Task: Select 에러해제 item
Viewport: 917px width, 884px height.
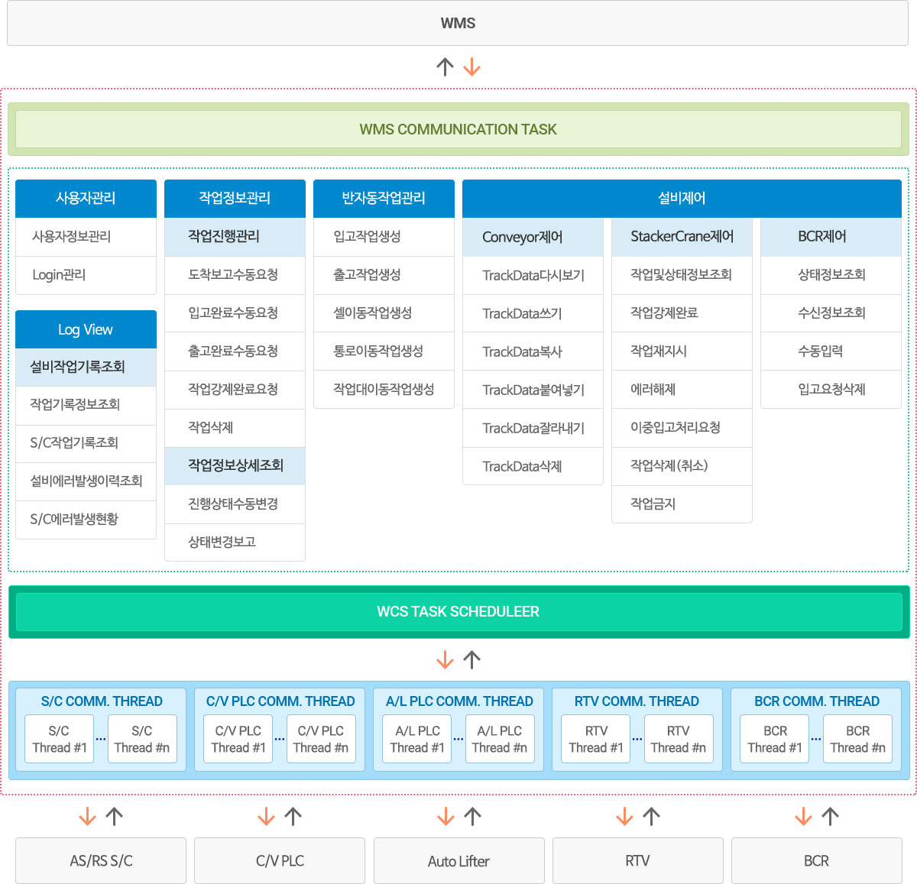Action: [x=682, y=390]
